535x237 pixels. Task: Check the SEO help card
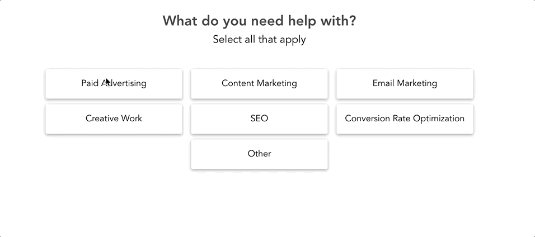click(259, 118)
